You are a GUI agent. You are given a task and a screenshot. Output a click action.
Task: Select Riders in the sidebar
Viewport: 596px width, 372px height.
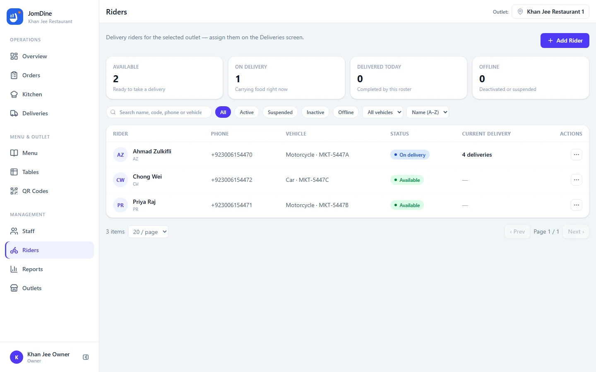50,250
